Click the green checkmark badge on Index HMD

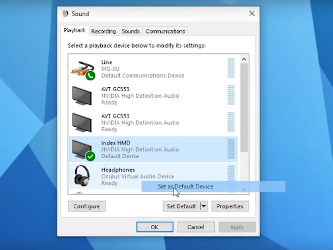[90, 156]
